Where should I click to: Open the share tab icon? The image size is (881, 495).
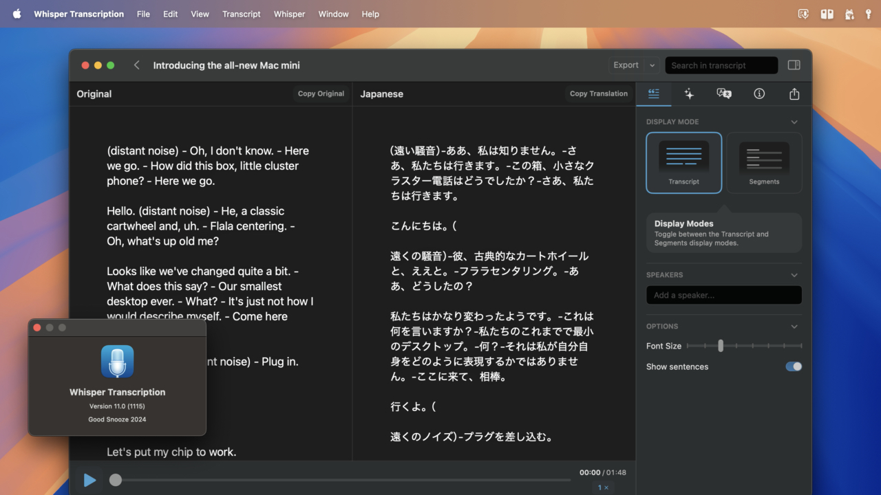point(794,93)
